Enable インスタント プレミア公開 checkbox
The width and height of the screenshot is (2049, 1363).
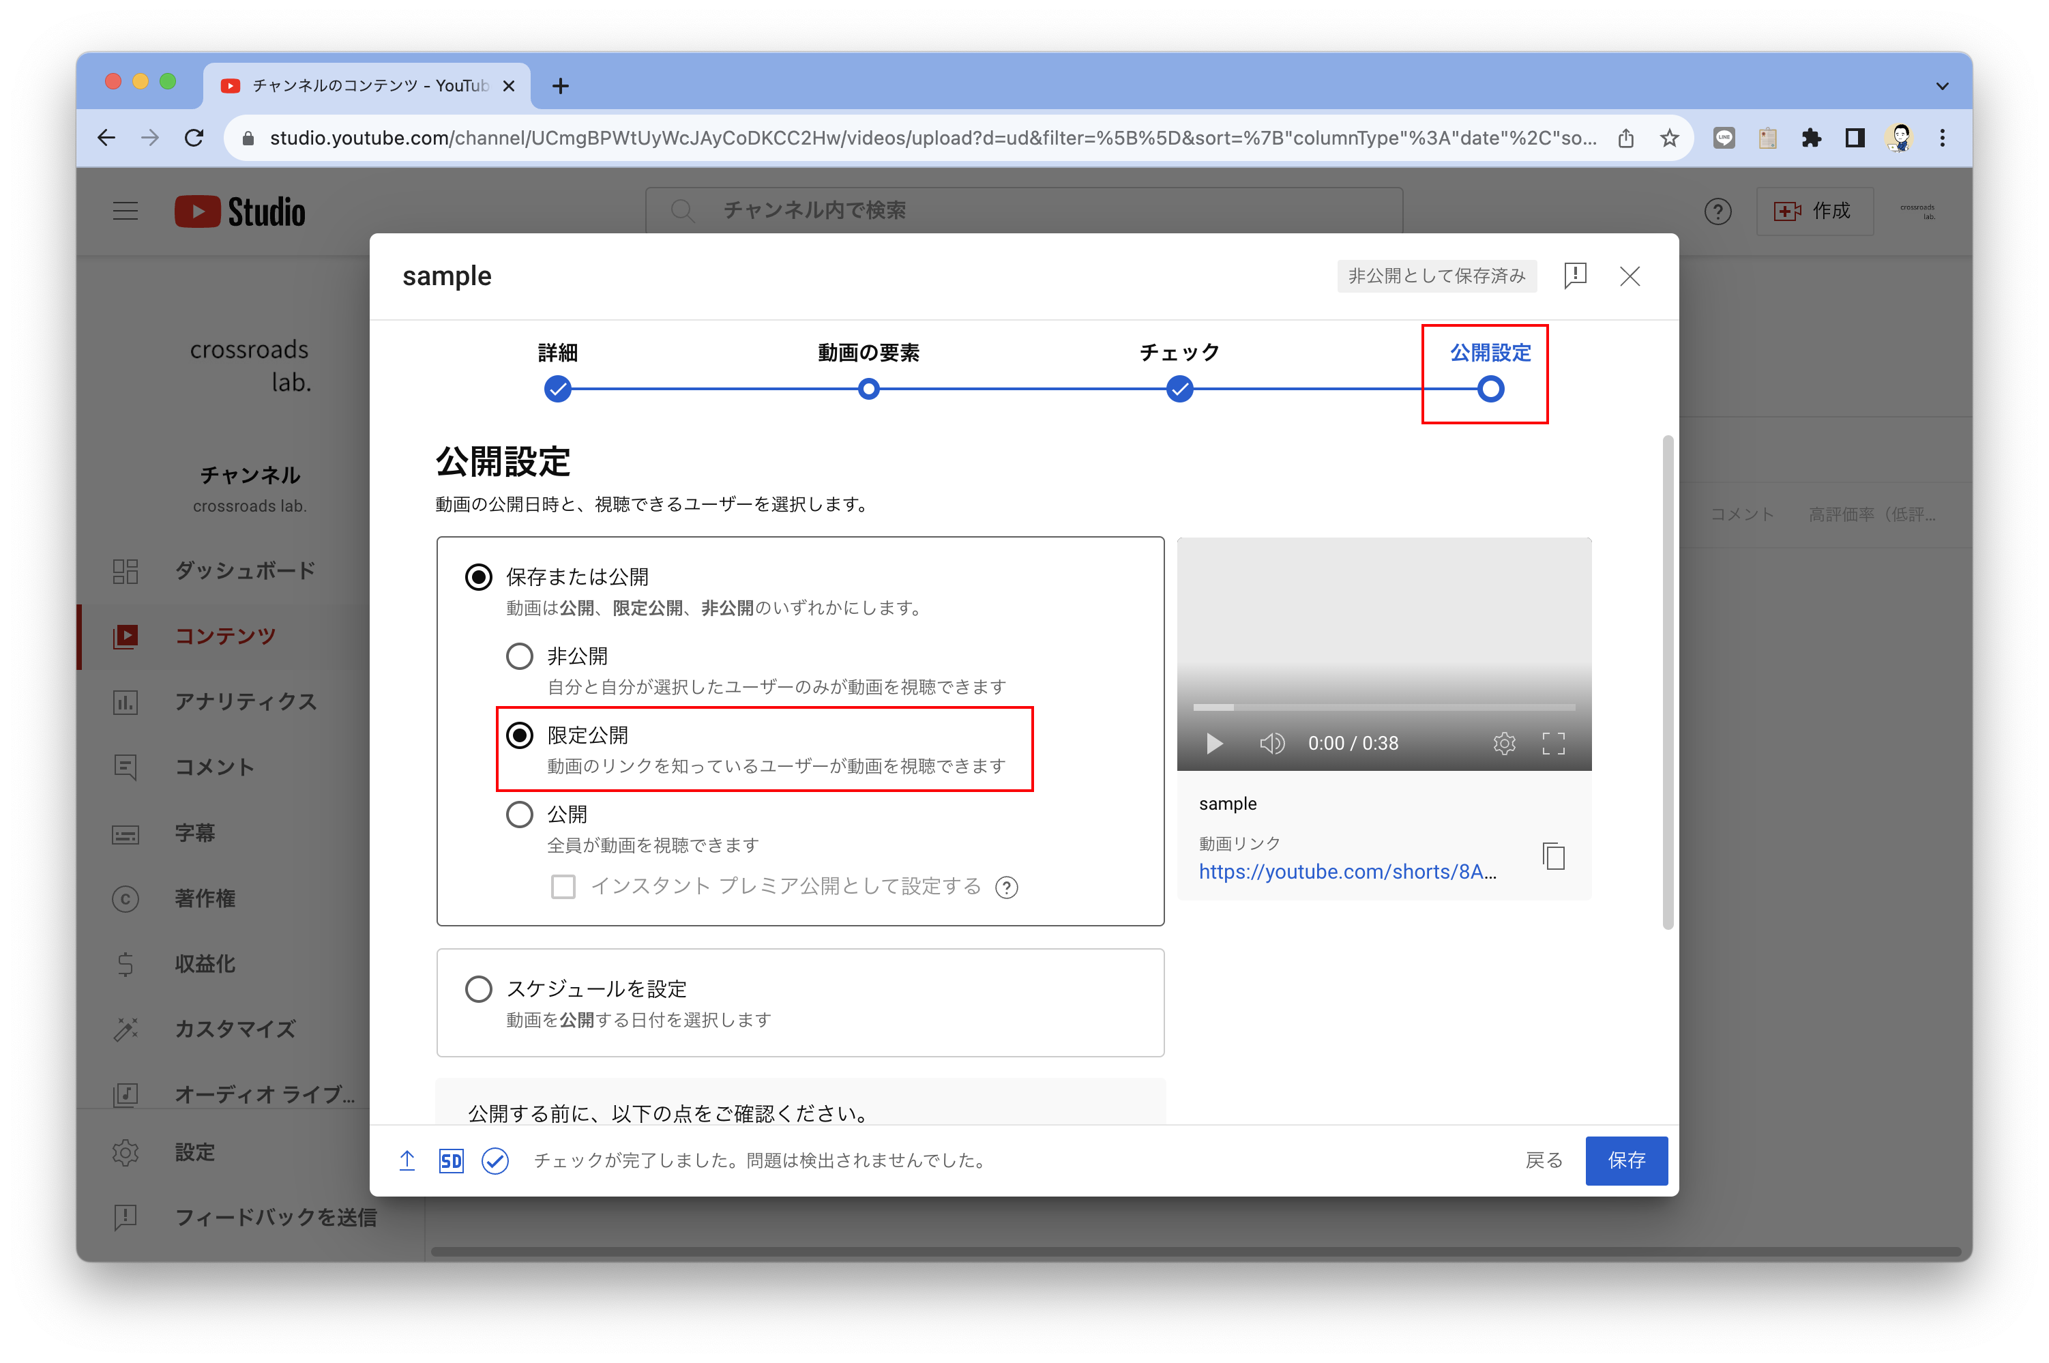click(x=563, y=887)
